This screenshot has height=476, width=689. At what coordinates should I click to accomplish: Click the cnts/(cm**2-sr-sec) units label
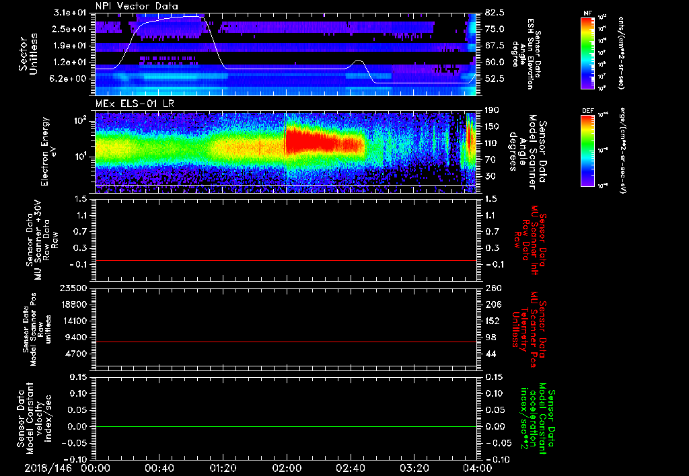[621, 52]
